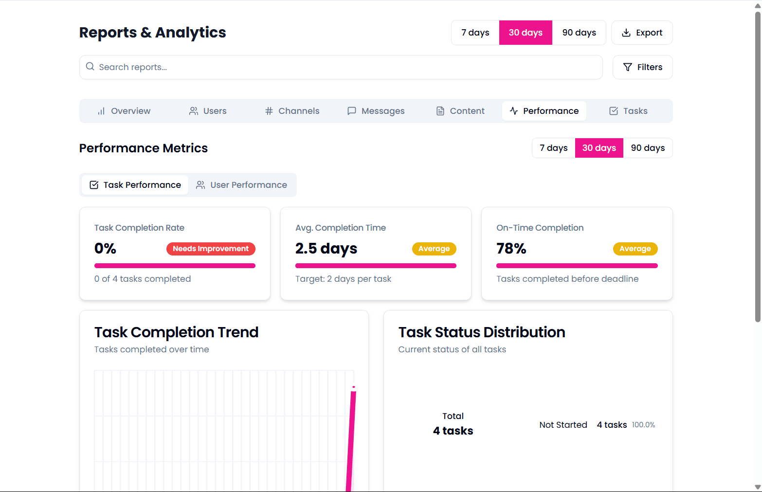This screenshot has width=762, height=492.
Task: Click the Task Status Distribution heading
Action: click(482, 332)
